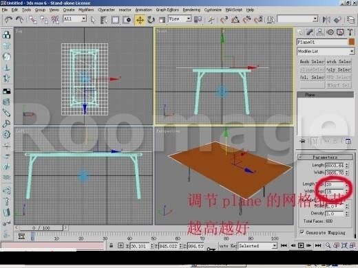Toggle the Spinner Snap button

[259, 20]
